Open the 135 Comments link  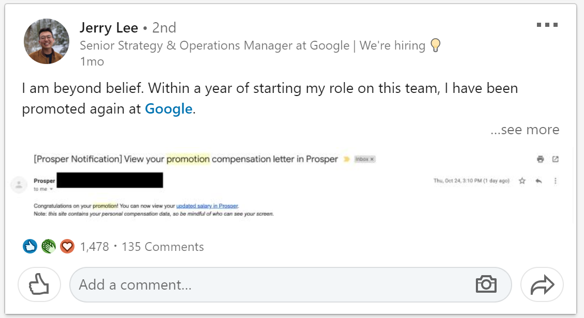pos(163,247)
